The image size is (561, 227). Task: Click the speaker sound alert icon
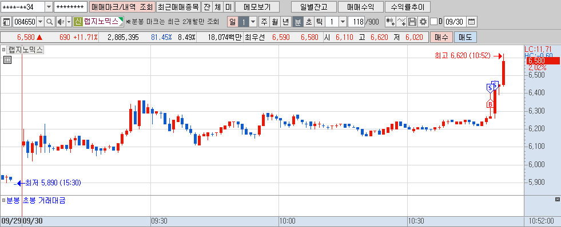pyautogui.click(x=60, y=22)
